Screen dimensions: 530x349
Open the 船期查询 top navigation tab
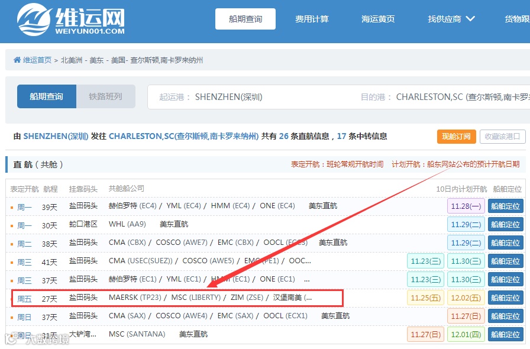pos(245,19)
